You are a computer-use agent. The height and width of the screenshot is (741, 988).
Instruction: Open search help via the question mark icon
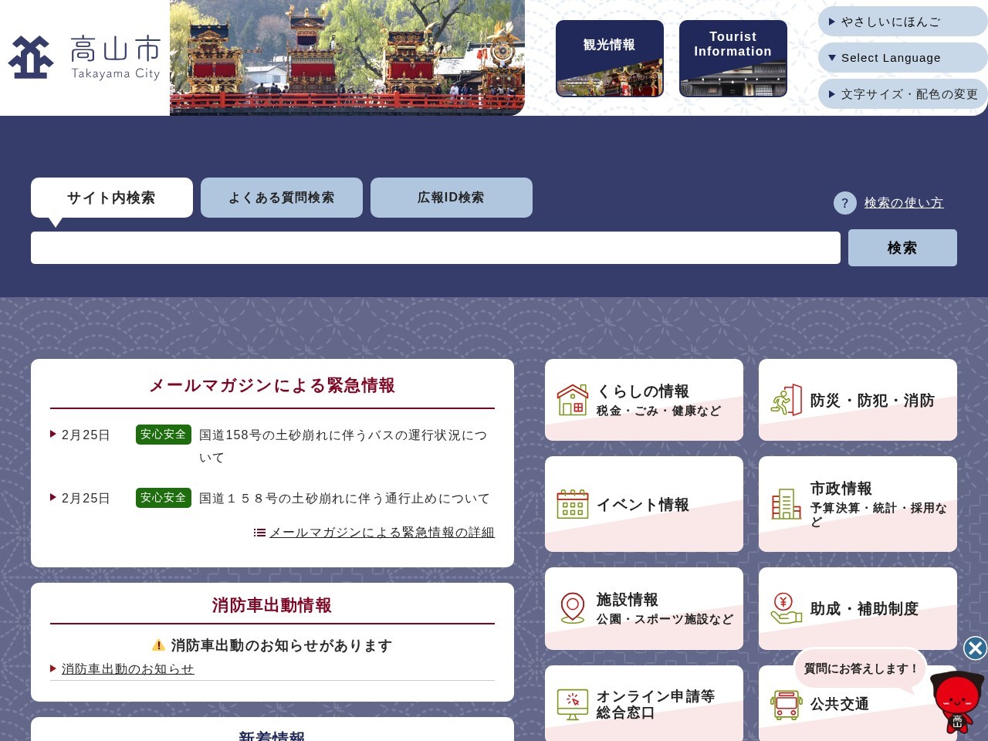(x=844, y=203)
